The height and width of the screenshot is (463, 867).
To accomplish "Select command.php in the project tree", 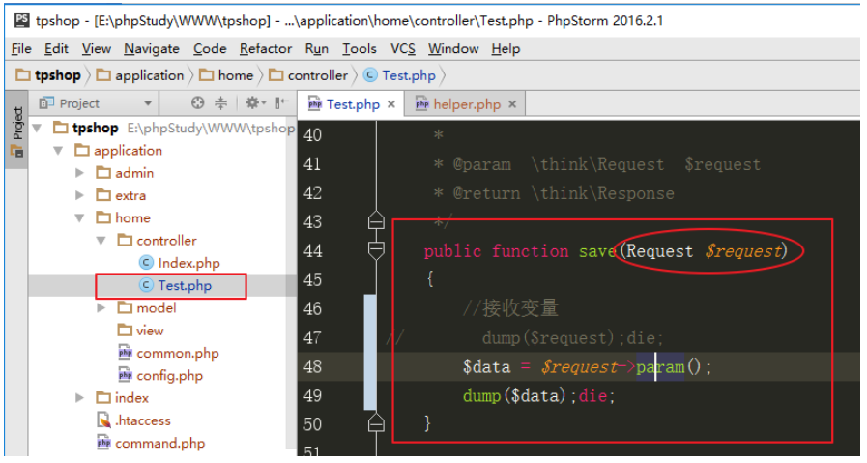I will point(159,443).
